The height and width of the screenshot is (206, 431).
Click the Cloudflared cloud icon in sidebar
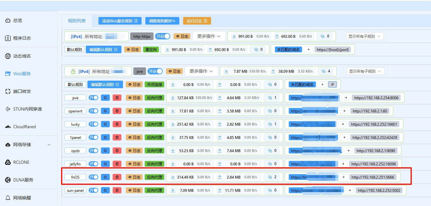(x=8, y=127)
